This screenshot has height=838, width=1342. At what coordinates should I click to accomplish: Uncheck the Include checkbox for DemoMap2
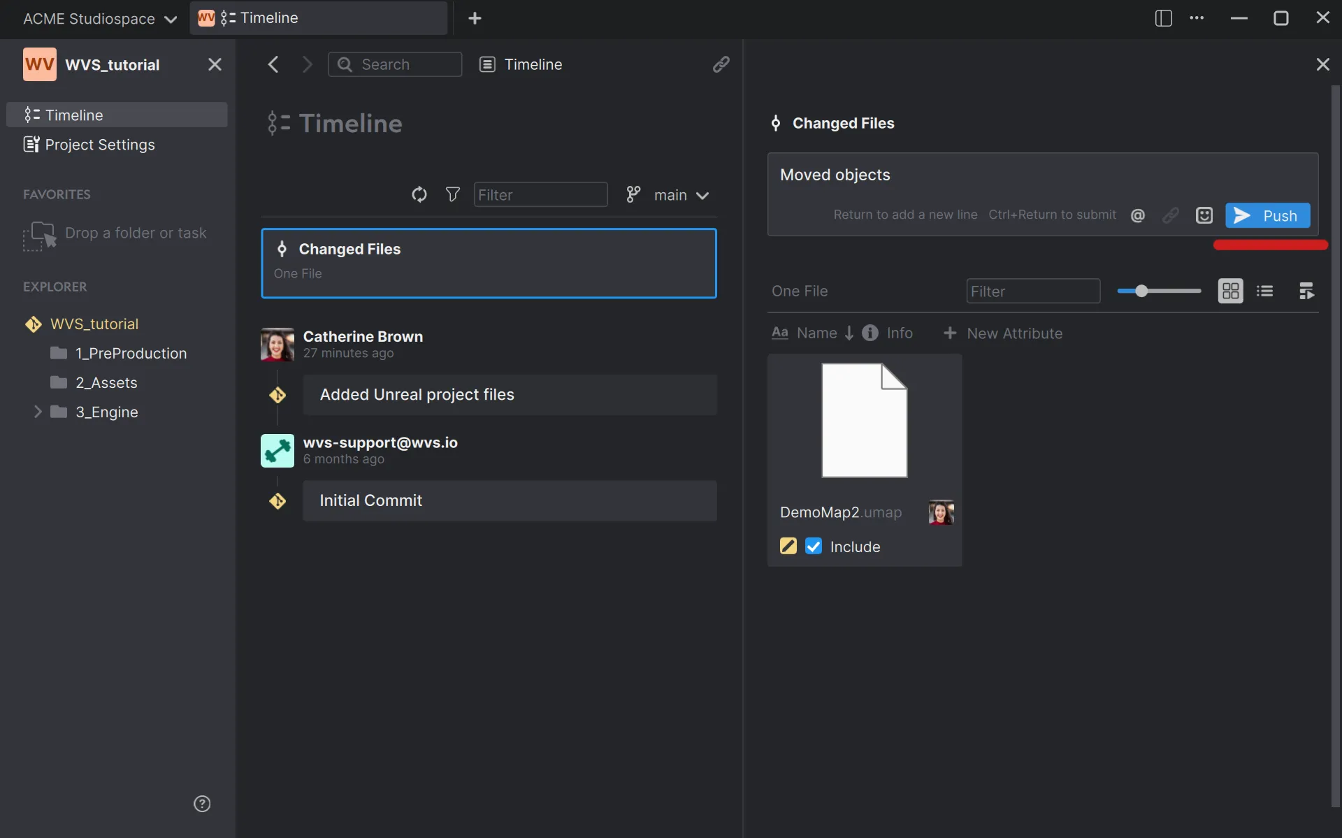(x=813, y=547)
